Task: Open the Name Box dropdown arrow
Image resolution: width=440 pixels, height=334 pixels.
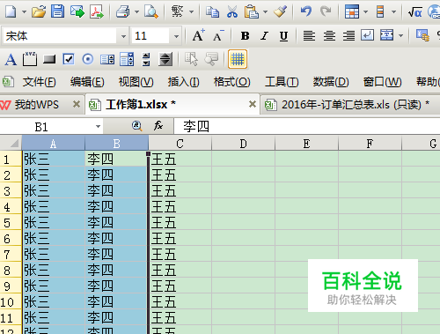Action: pyautogui.click(x=98, y=127)
